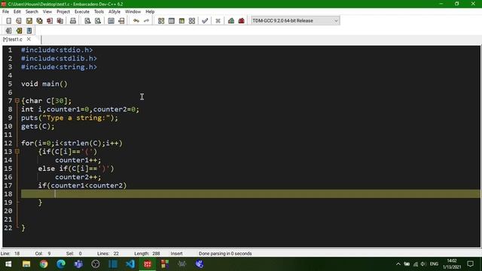The width and height of the screenshot is (482, 271).
Task: Open Replace with the second magnifier icon
Action: 98,21
